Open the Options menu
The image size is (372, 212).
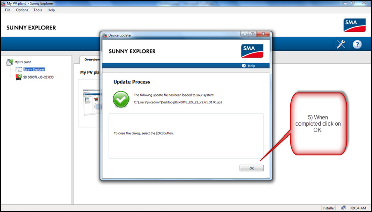[22, 10]
